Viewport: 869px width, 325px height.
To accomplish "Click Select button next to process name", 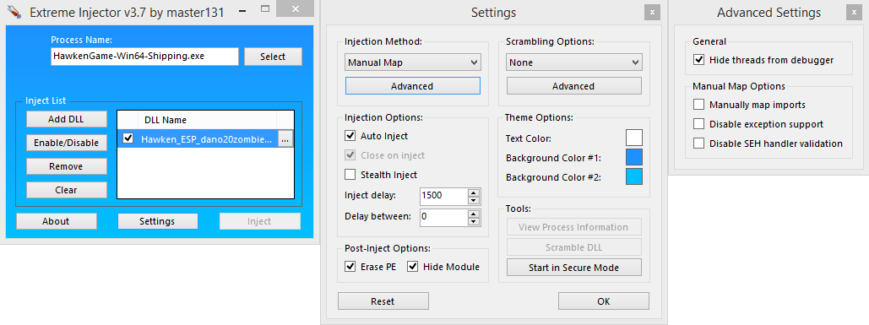I will click(x=273, y=57).
